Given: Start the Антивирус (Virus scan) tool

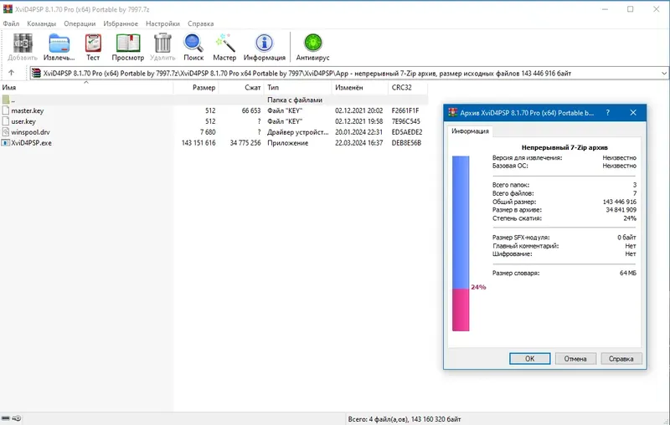Looking at the screenshot, I should pos(312,44).
